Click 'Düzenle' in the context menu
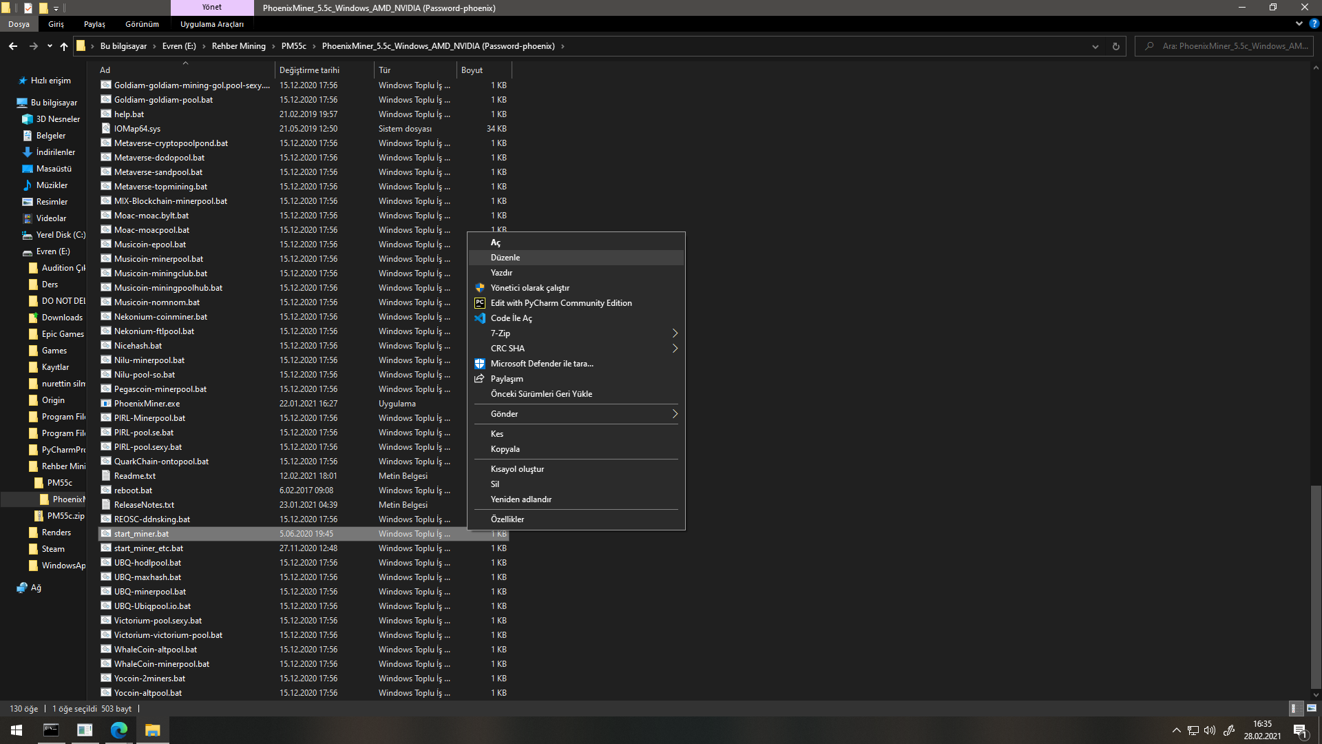This screenshot has width=1322, height=744. click(505, 258)
